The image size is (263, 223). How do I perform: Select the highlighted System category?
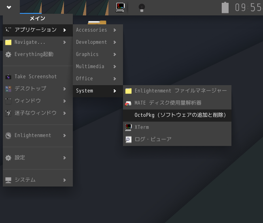point(98,91)
